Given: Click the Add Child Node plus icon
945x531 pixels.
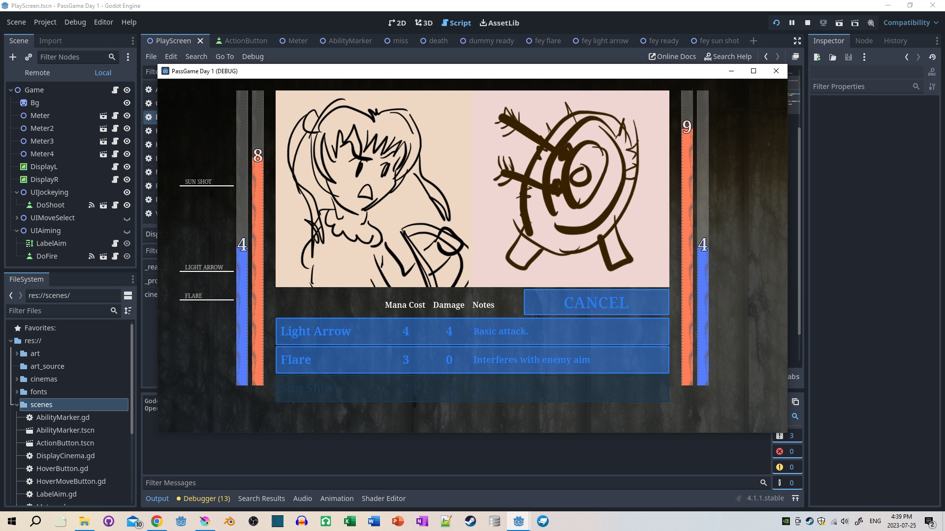Looking at the screenshot, I should pyautogui.click(x=13, y=57).
